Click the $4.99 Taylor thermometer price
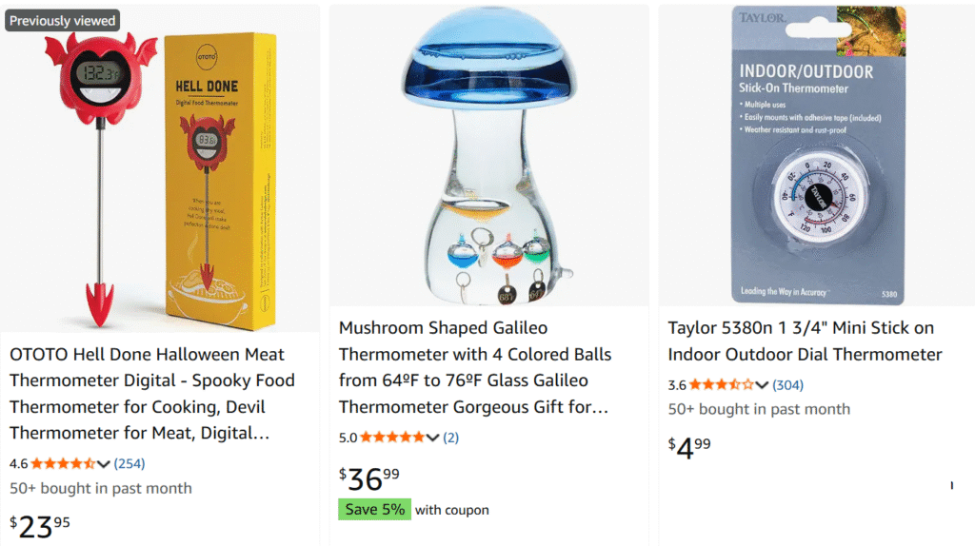This screenshot has width=975, height=546. pyautogui.click(x=689, y=446)
